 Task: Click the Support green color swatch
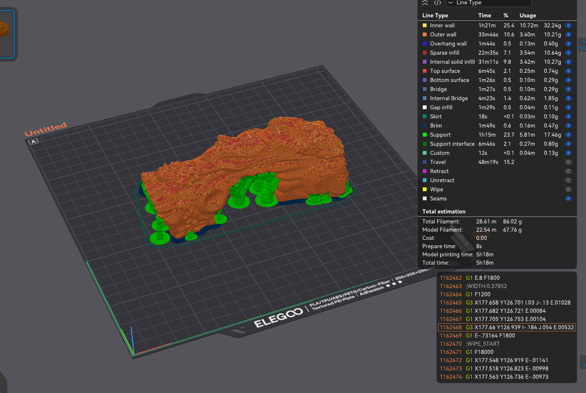pyautogui.click(x=425, y=135)
